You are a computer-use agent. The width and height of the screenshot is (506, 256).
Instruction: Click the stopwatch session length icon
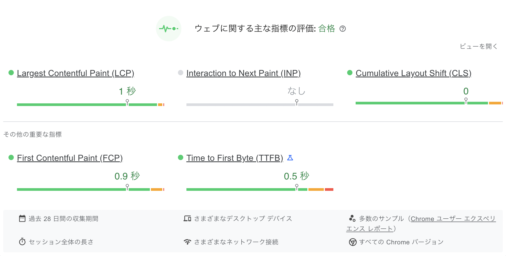22,242
